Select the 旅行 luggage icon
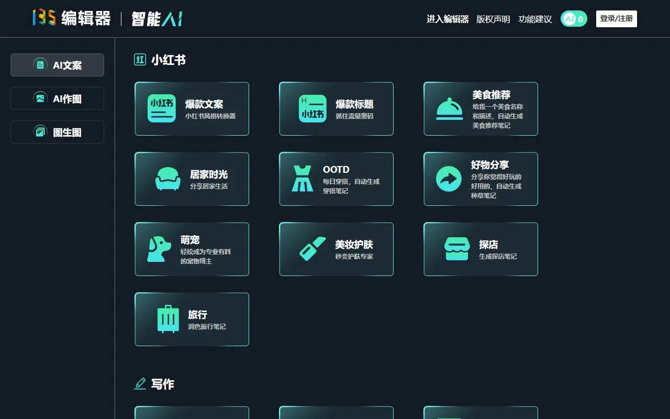 coord(167,319)
